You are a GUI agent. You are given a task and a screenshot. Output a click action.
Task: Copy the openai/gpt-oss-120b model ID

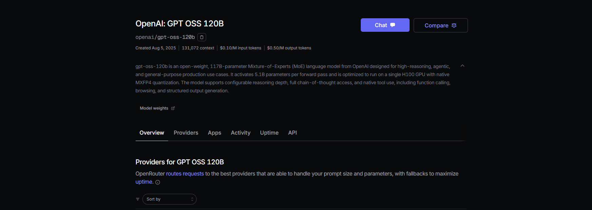[202, 37]
